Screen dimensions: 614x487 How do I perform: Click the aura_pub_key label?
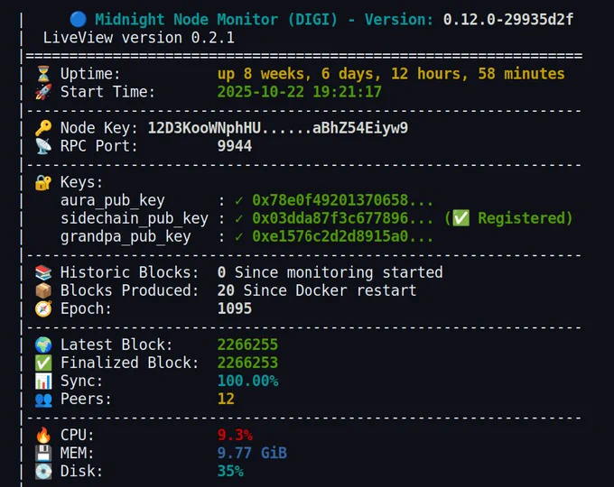(x=112, y=201)
